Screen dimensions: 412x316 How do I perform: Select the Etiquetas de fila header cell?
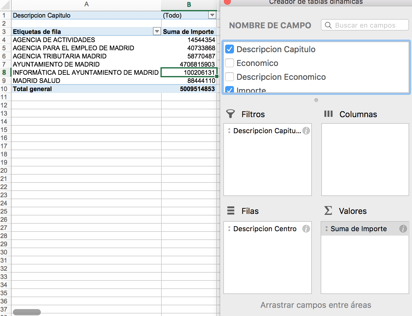pyautogui.click(x=86, y=31)
